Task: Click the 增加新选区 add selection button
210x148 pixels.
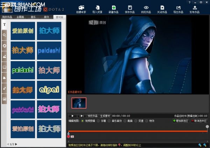Action: point(181,121)
